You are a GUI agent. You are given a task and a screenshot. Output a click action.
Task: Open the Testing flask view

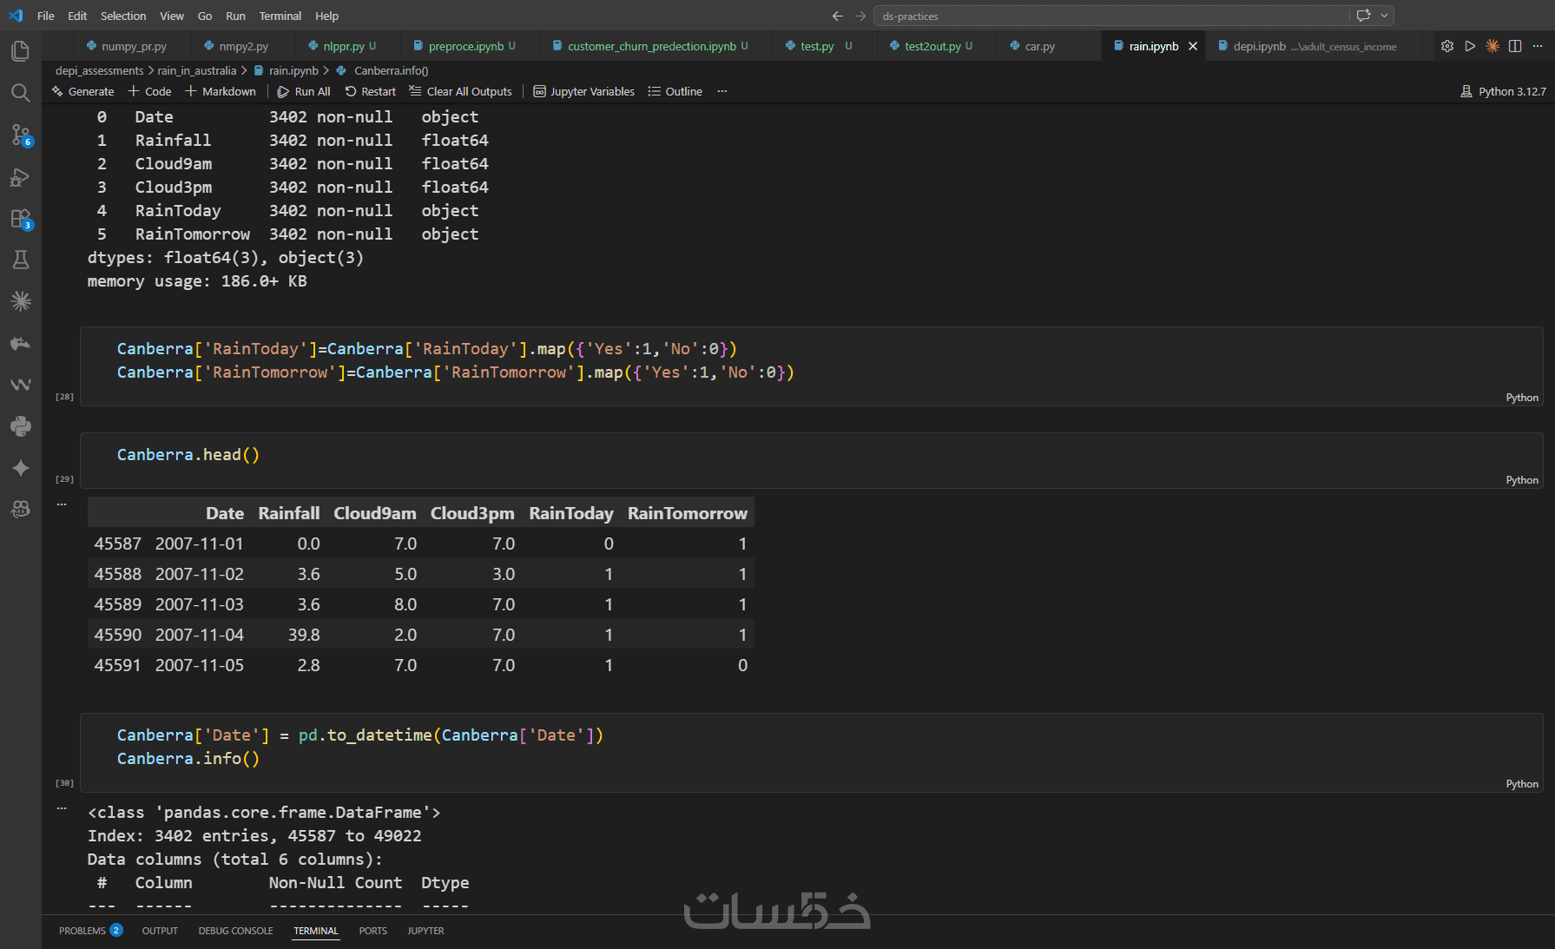[20, 260]
